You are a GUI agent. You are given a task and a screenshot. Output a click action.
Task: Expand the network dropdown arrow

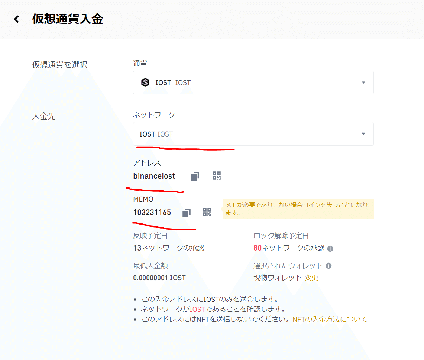click(x=363, y=134)
